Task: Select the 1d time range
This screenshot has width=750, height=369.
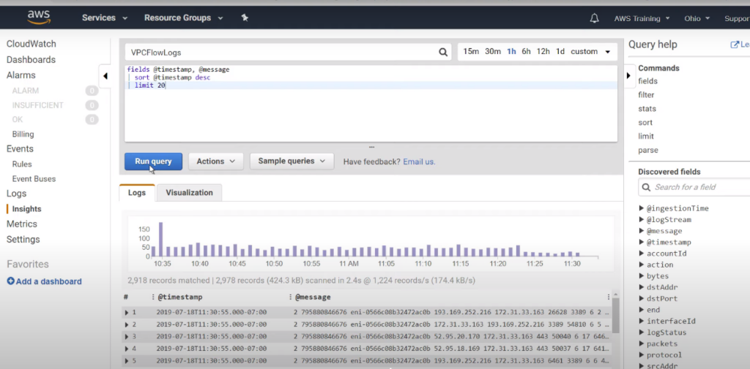Action: 560,52
